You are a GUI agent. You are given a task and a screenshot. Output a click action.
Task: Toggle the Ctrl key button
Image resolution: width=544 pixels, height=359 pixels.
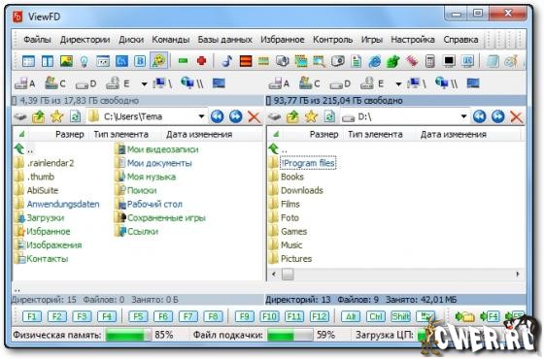[376, 316]
